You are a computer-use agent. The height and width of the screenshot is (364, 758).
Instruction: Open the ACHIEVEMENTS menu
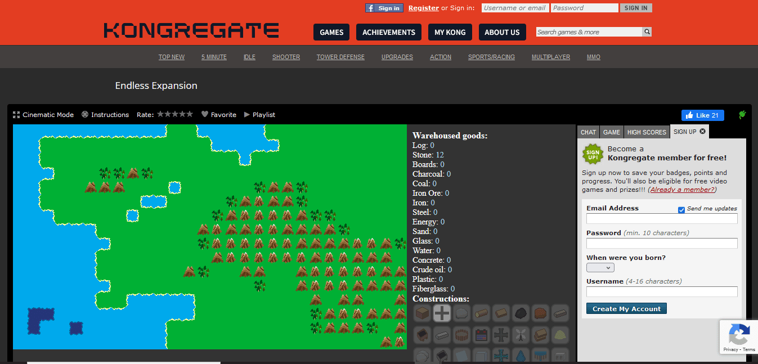[x=389, y=32]
